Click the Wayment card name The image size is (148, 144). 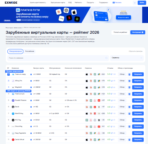click(x=18, y=87)
